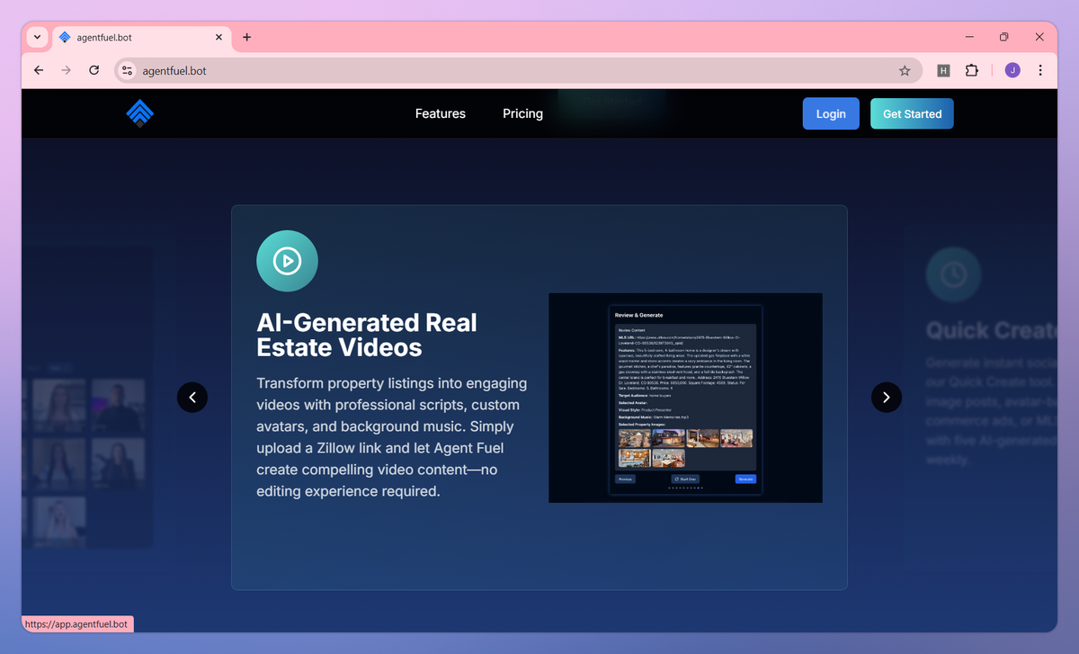Open Chrome's three-dot menu
The height and width of the screenshot is (654, 1079).
(x=1040, y=70)
